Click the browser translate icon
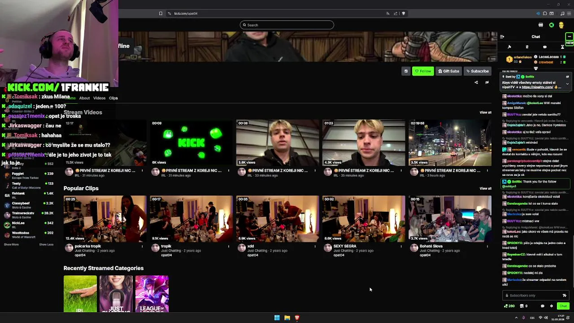Screen dimensions: 574x323 pos(388,13)
